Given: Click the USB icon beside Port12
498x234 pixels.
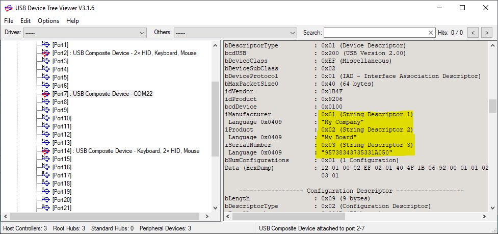Looking at the screenshot, I should [x=46, y=134].
